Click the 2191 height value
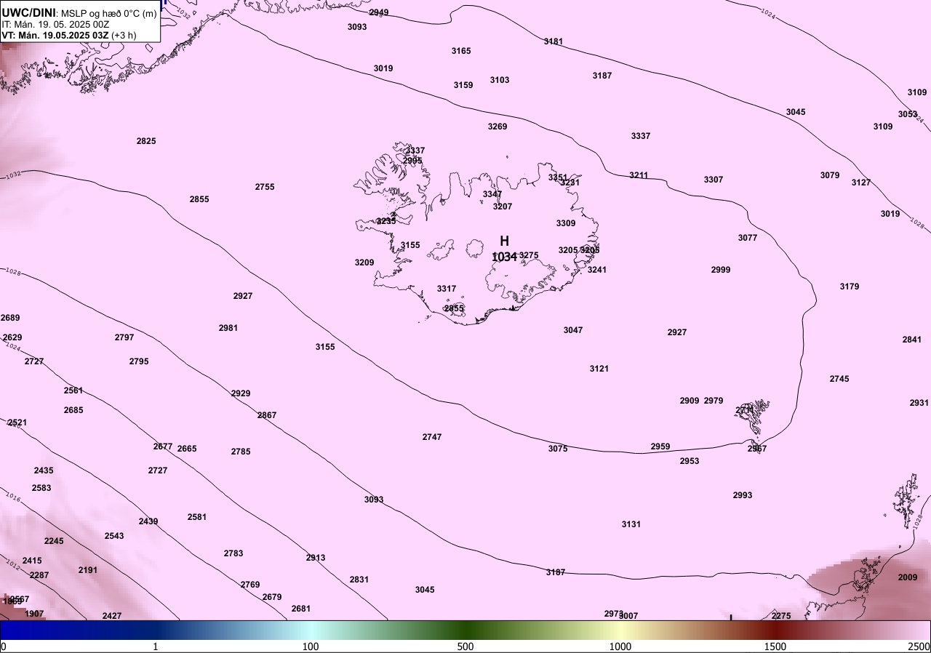931x653 pixels. pos(88,570)
